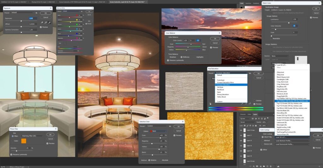Click the smart object filter icon in Layers panel
Screen dimensions: 323x168
point(265,119)
